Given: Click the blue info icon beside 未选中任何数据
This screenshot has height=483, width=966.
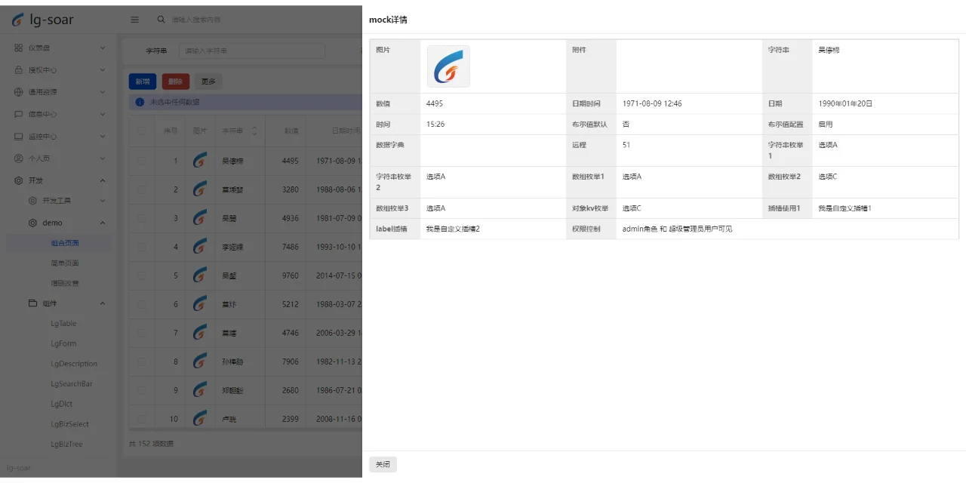Looking at the screenshot, I should click(x=140, y=102).
